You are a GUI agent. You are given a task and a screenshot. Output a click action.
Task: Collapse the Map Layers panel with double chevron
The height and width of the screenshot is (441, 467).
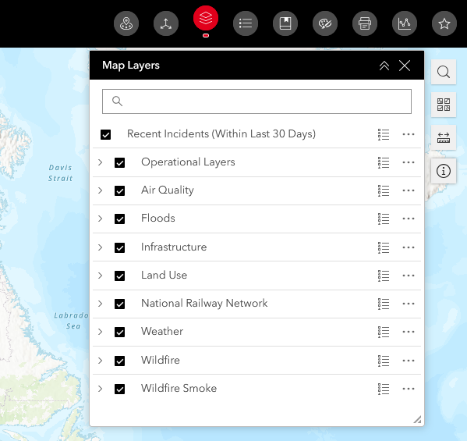coord(384,66)
